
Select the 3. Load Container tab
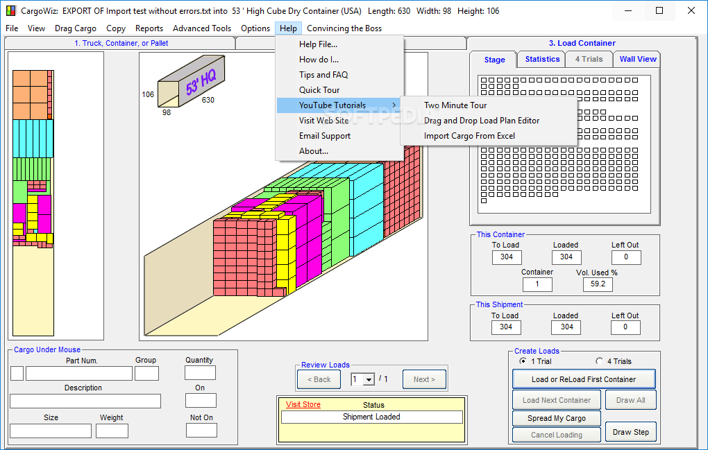click(582, 43)
